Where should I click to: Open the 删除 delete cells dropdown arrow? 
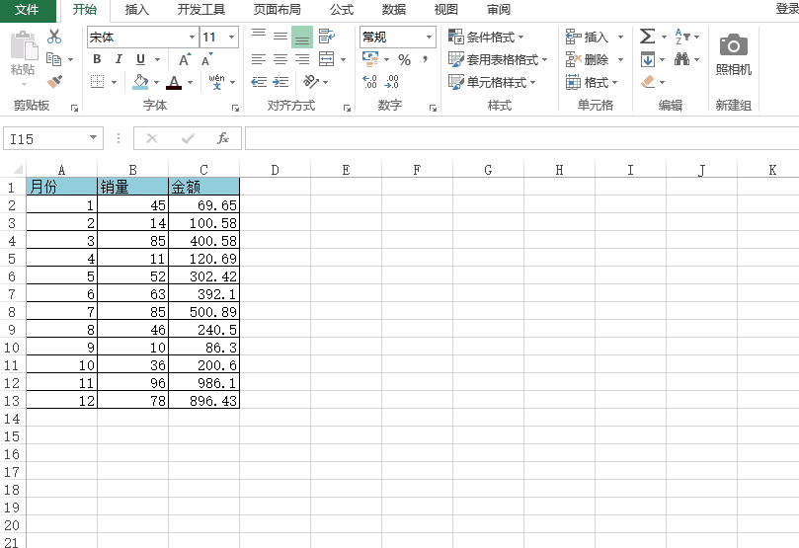pos(620,60)
